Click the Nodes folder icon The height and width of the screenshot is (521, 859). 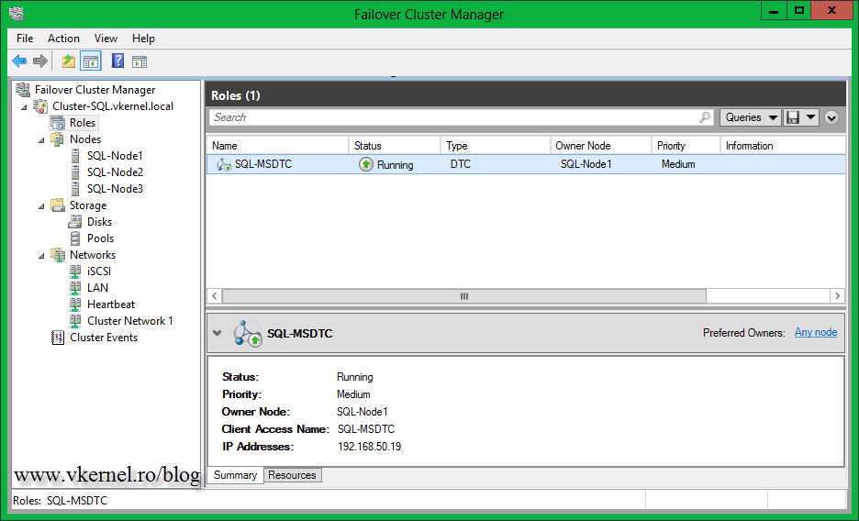58,139
